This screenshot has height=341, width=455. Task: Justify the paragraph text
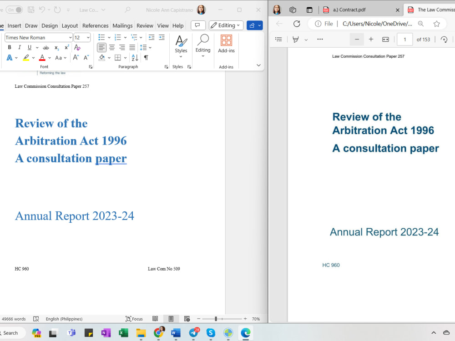[x=132, y=47]
